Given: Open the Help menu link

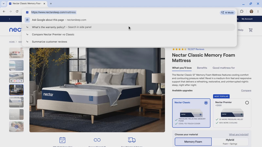Looking at the screenshot, I should (240, 30).
